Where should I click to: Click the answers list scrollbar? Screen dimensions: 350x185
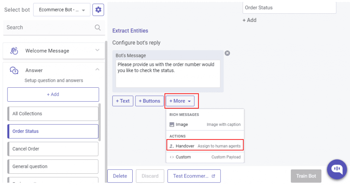pos(99,122)
